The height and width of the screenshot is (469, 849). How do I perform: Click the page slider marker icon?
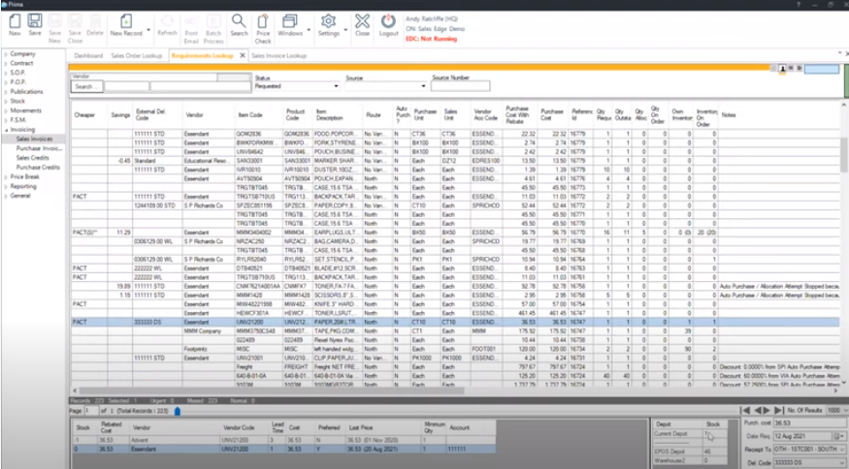click(x=177, y=411)
